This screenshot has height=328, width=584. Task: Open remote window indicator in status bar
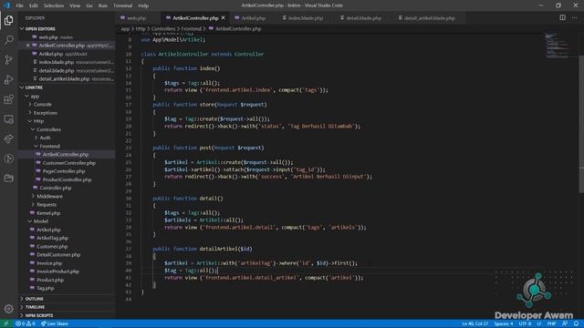tap(5, 323)
